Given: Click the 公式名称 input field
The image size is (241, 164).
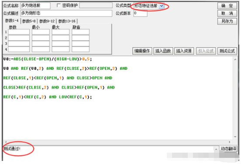Looking at the screenshot, I should coord(35,6).
